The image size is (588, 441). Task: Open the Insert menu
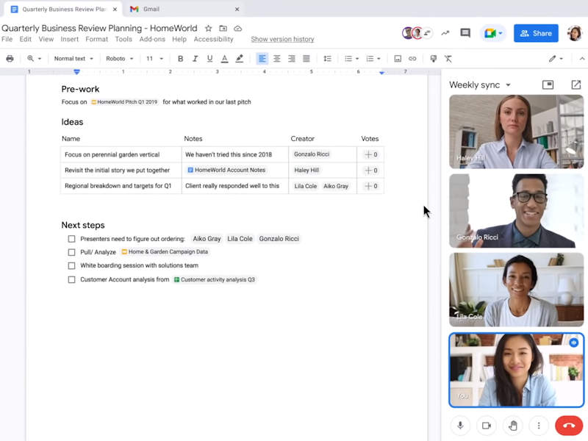[x=70, y=40]
